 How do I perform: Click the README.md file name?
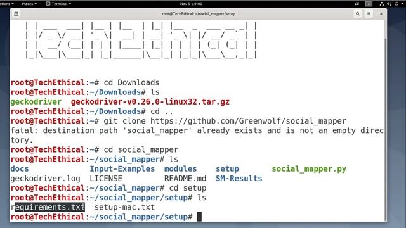click(x=185, y=179)
